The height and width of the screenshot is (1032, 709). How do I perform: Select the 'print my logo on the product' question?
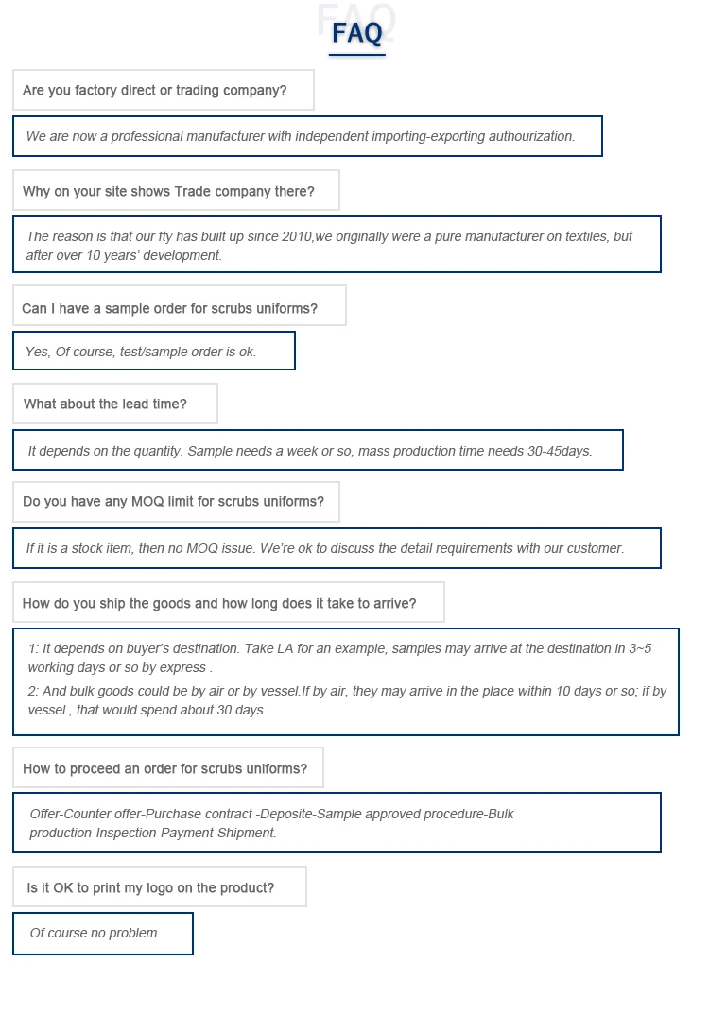point(150,887)
